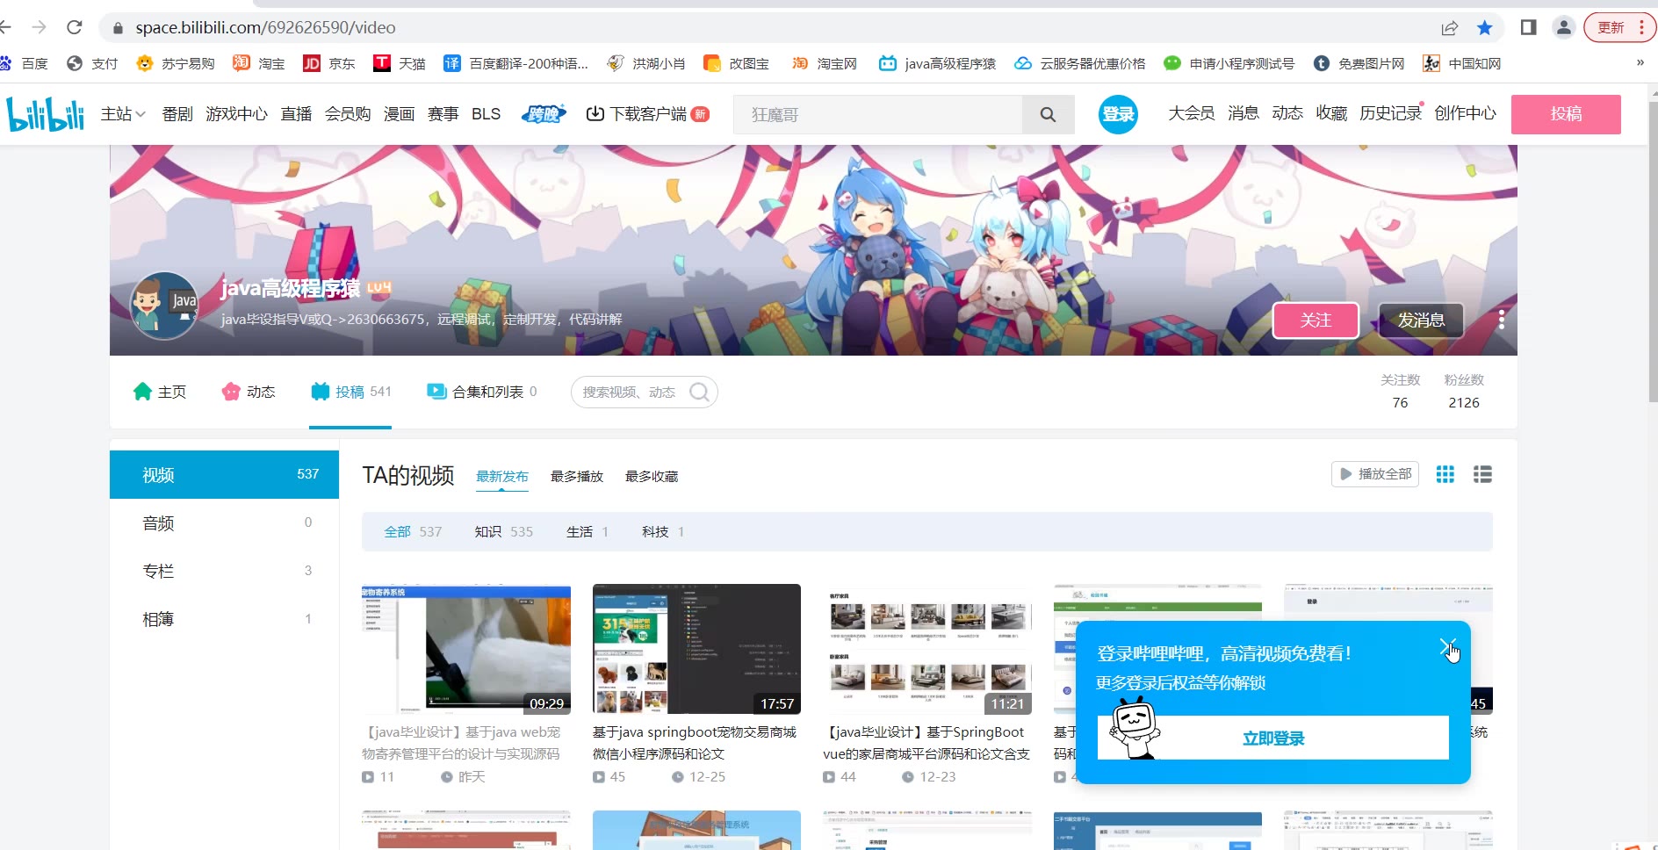The width and height of the screenshot is (1658, 850).
Task: Click the 发消息 button
Action: 1421,321
